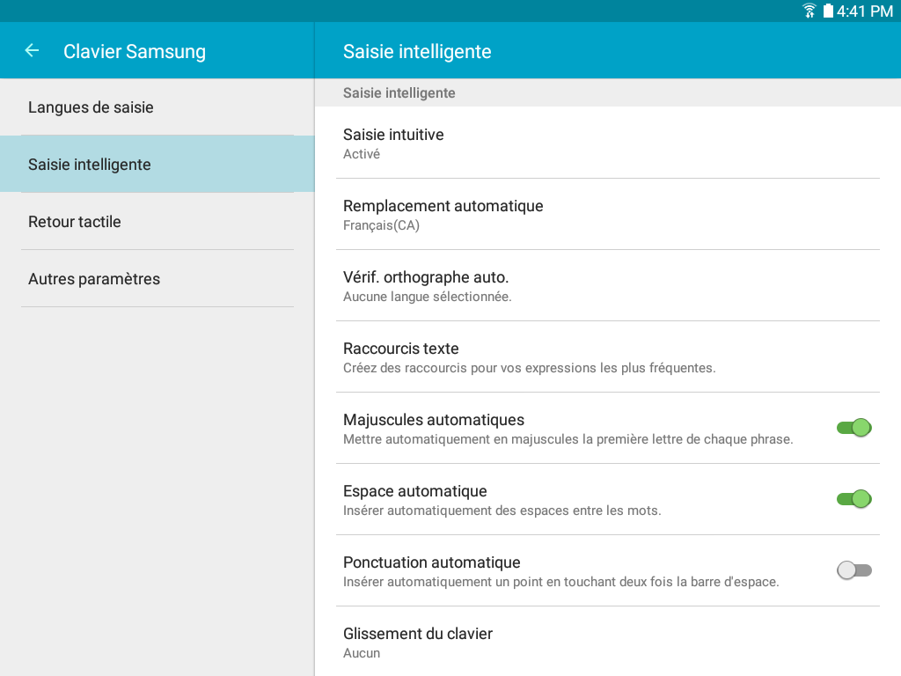Tap the Insérer automatiquement des espaces description

click(502, 511)
